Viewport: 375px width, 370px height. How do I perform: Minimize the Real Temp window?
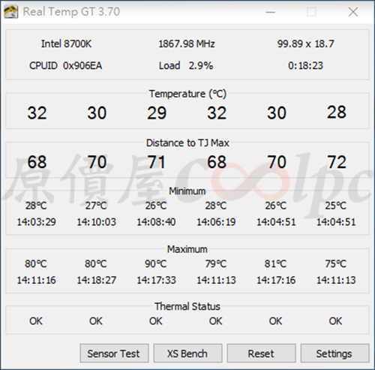271,12
